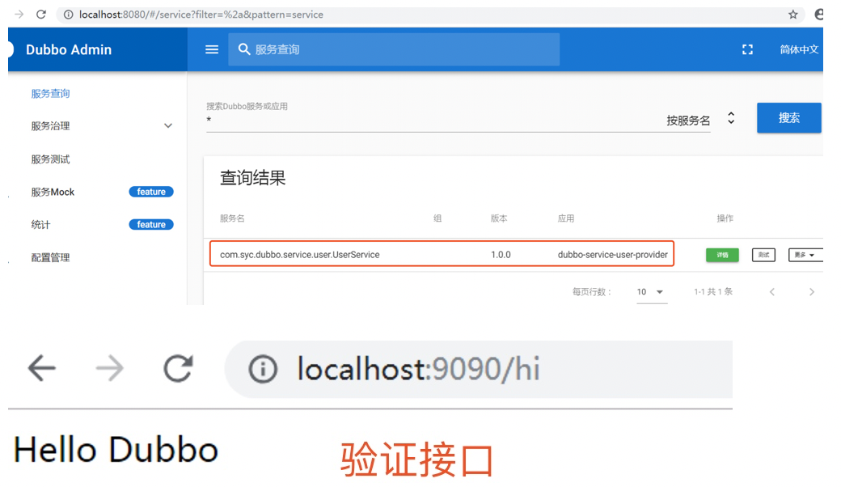Image resolution: width=841 pixels, height=487 pixels.
Task: Click the 测试 button for UserService
Action: click(x=763, y=255)
